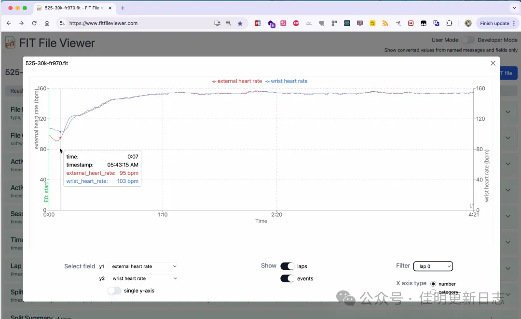Enable the single y-axis toggle

tap(114, 291)
